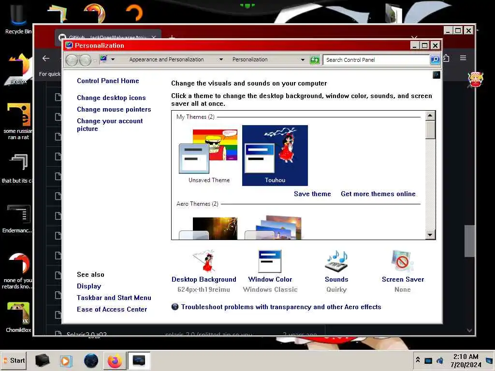Open Troubleshoot problems with transparency link
Image resolution: width=495 pixels, height=371 pixels.
pyautogui.click(x=281, y=307)
